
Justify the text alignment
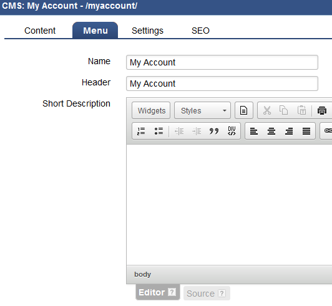306,131
